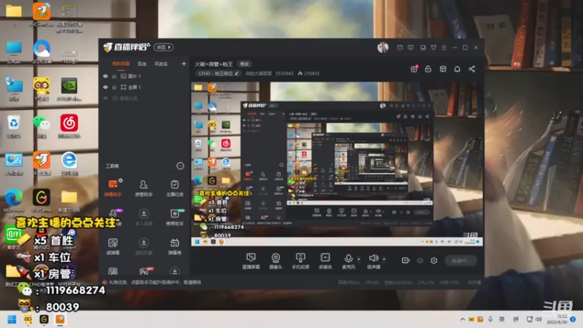Open the PK tool in the toolbox
583x328 pixels.
144,271
